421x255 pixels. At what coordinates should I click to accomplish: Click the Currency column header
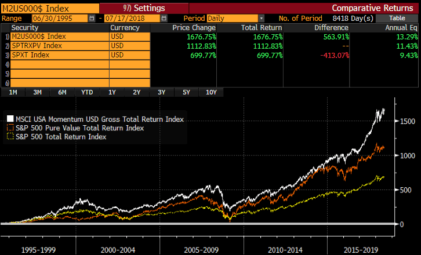[125, 28]
